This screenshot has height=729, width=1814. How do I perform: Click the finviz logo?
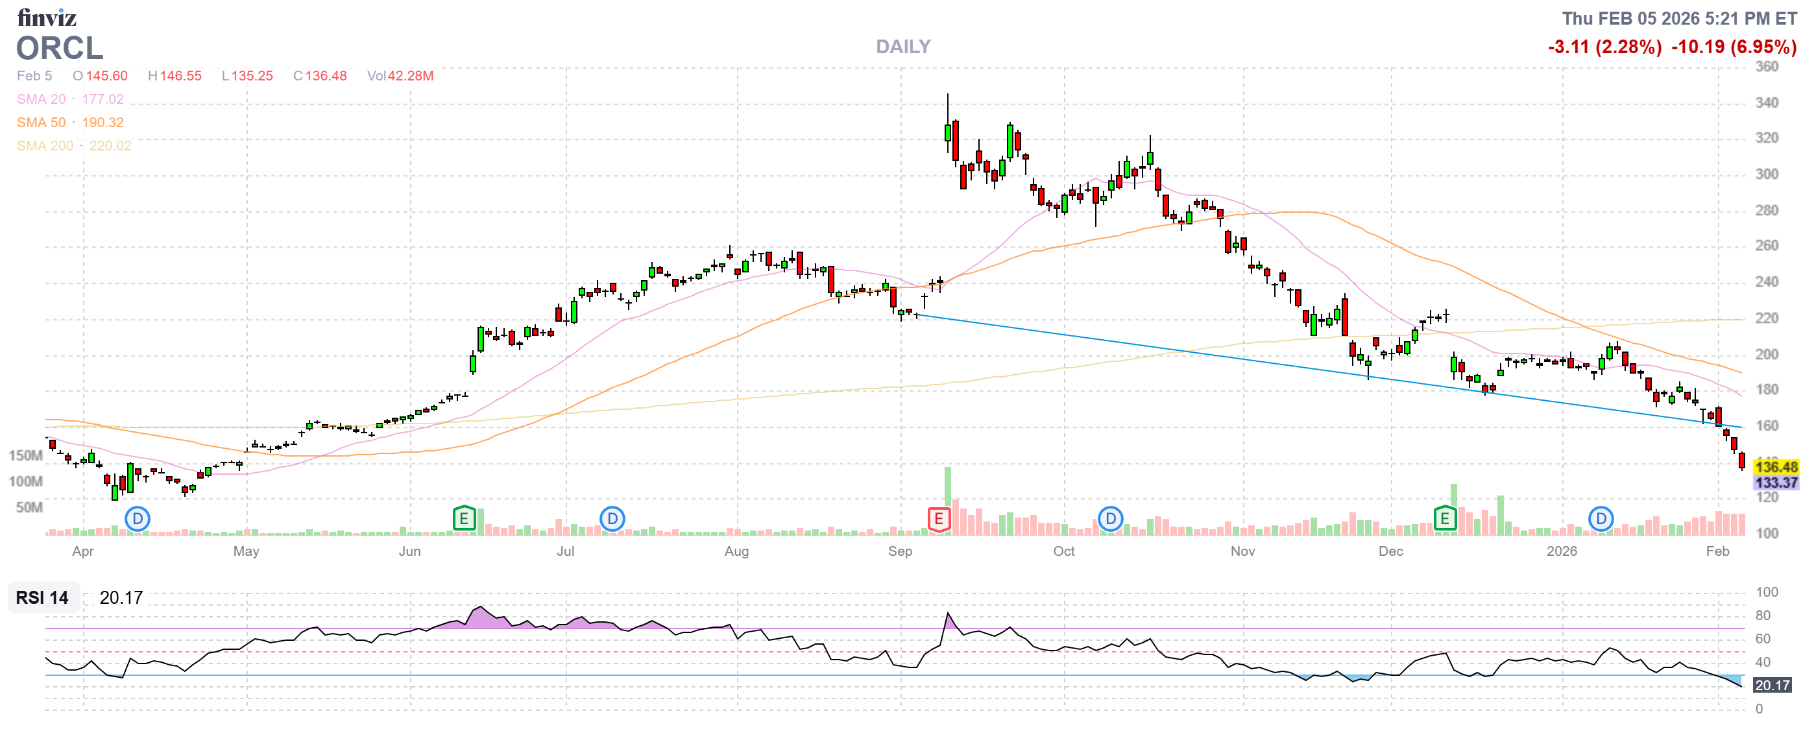point(47,17)
